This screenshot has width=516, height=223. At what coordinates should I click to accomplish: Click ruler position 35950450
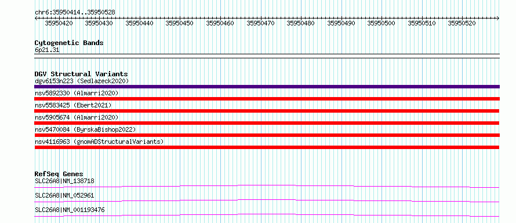(180, 23)
